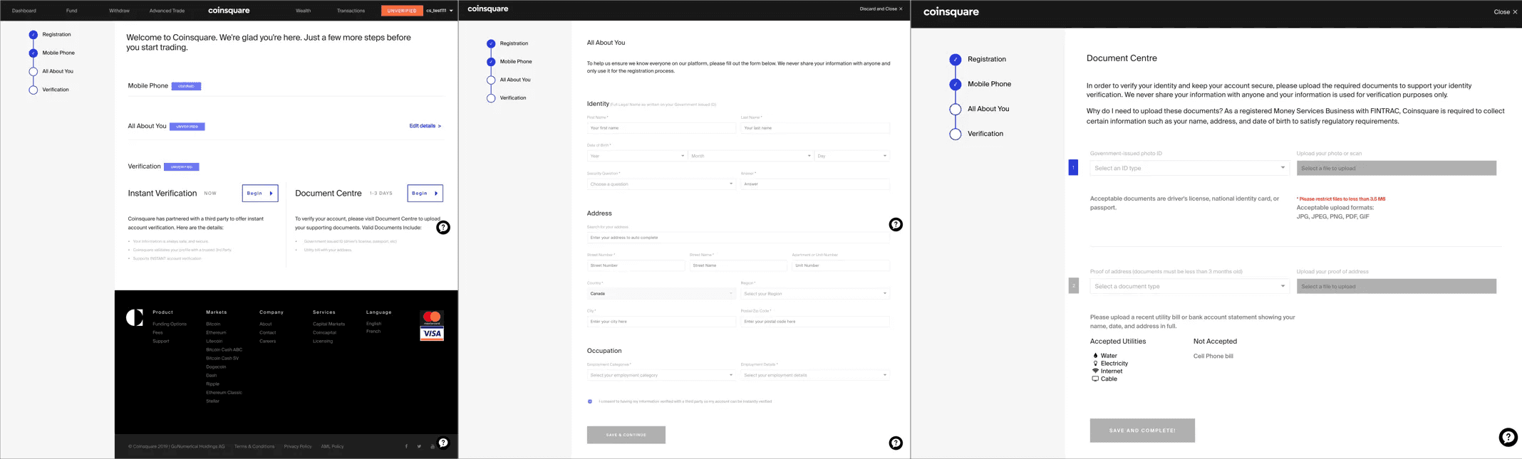
Task: Click the help icon beside Document Centre Begin button
Action: [443, 228]
